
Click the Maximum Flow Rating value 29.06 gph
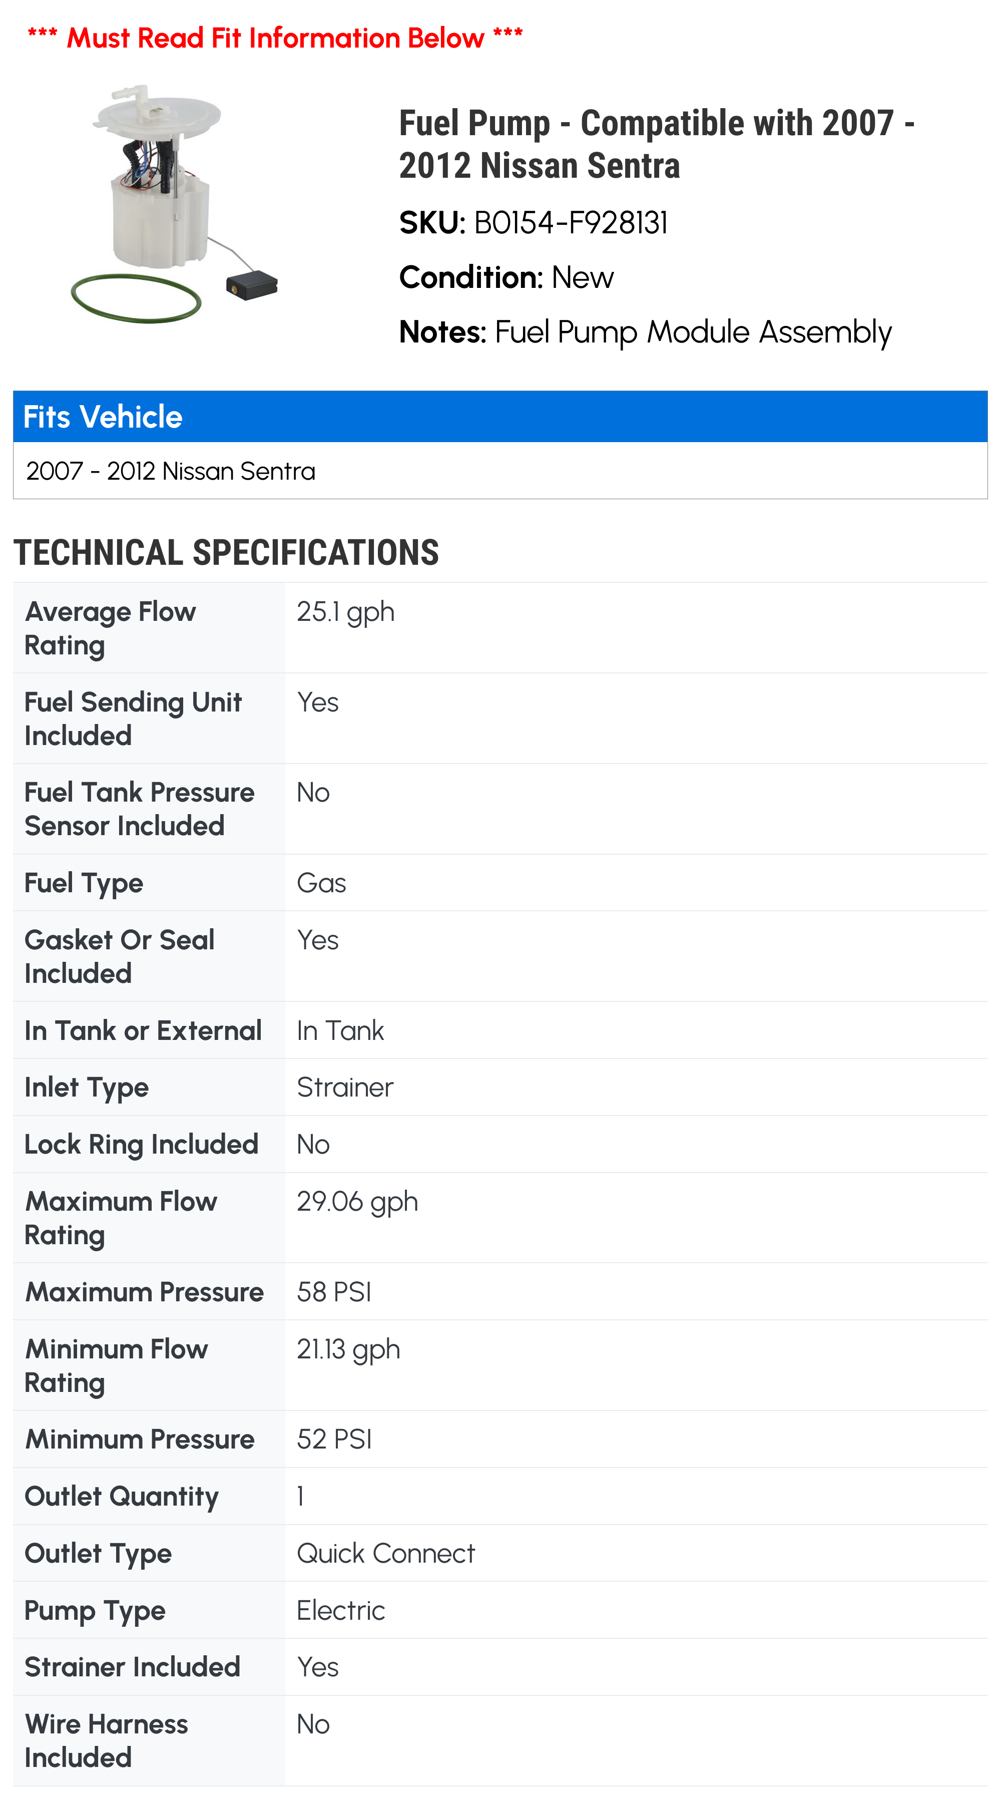(357, 1202)
